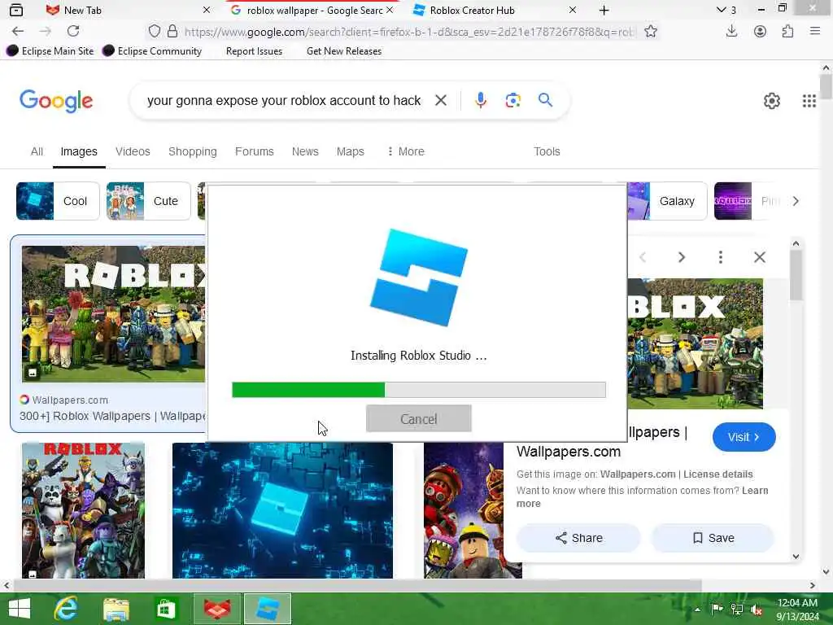Click the Google search magnifier button
The height and width of the screenshot is (625, 833).
(545, 100)
